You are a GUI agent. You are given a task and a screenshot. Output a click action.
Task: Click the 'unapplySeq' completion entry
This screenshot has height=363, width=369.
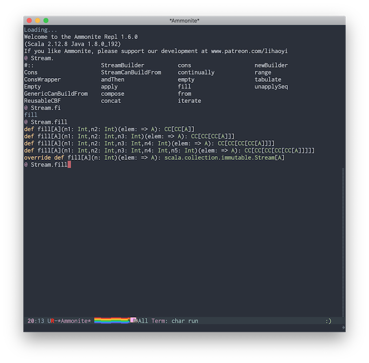[x=271, y=87]
